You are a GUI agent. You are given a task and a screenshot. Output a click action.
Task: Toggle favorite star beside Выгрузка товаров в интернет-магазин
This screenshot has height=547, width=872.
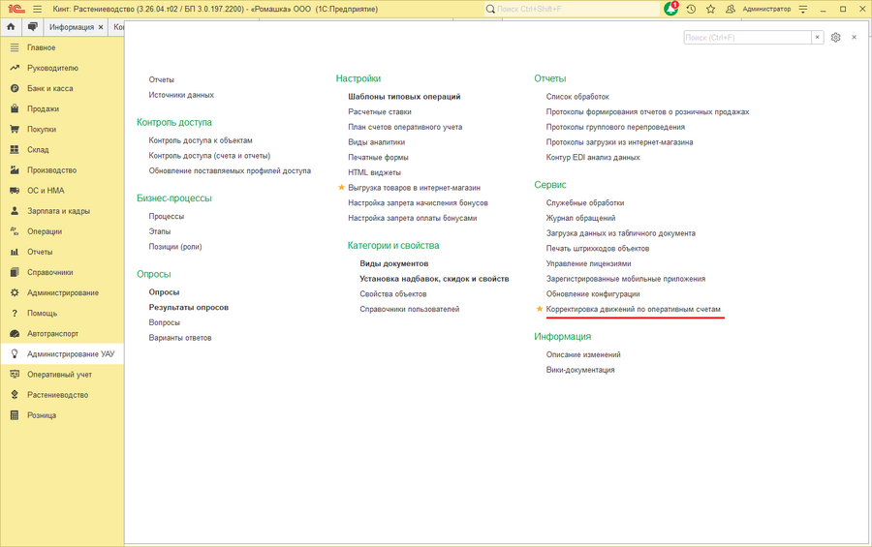(341, 188)
